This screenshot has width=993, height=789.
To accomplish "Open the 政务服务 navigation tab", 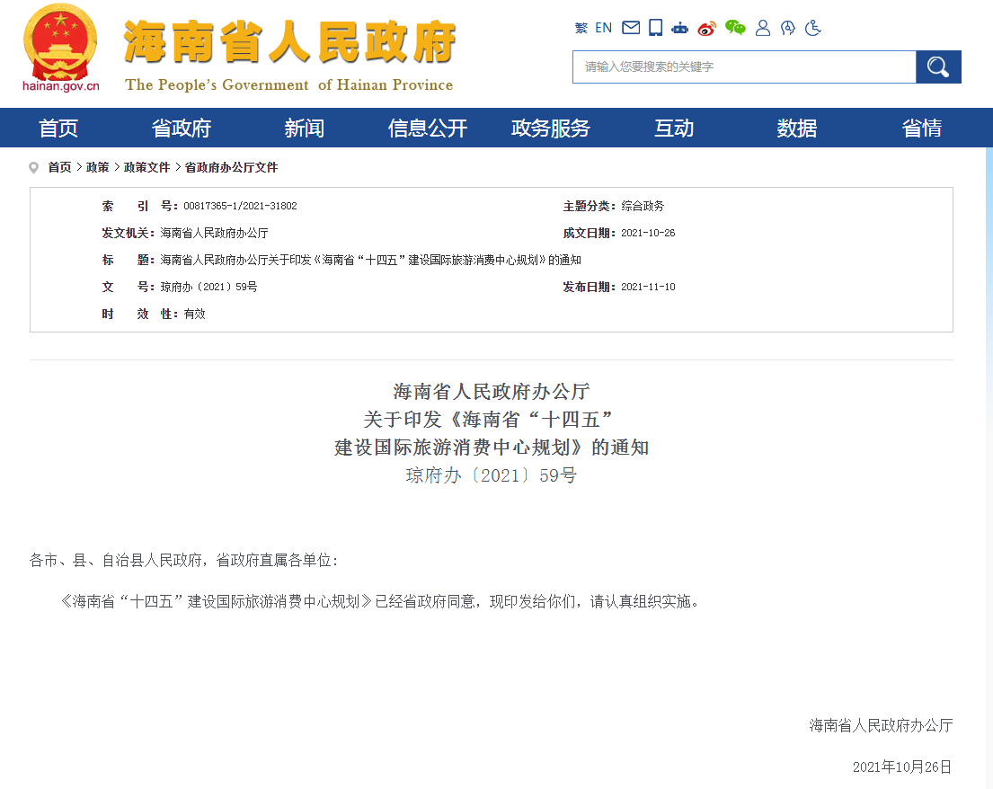I will [551, 129].
